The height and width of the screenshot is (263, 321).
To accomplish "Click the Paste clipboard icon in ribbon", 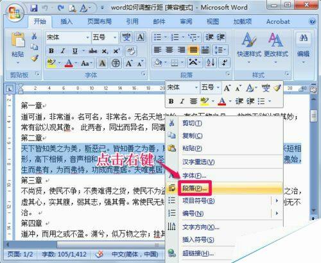I will 18,40.
